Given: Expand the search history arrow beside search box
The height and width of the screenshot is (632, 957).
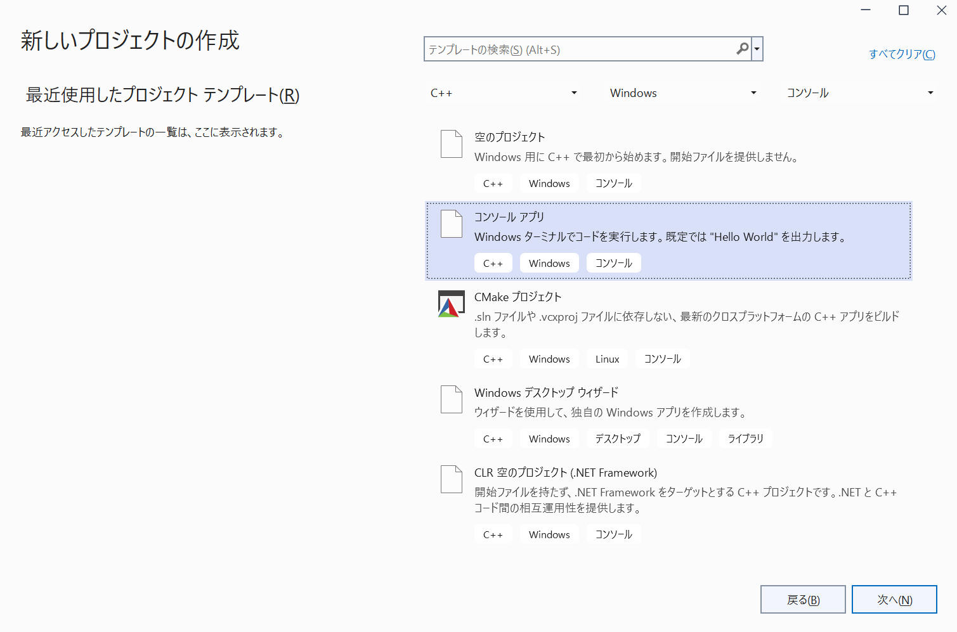Looking at the screenshot, I should coord(757,49).
